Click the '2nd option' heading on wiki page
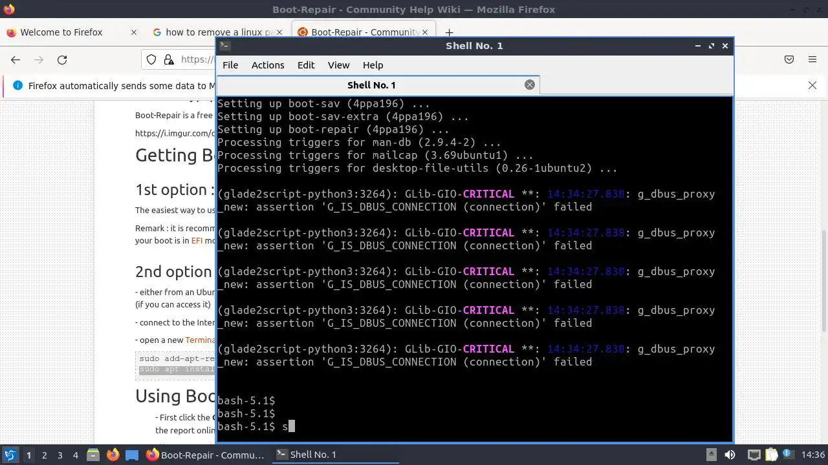This screenshot has height=465, width=828. [x=173, y=271]
